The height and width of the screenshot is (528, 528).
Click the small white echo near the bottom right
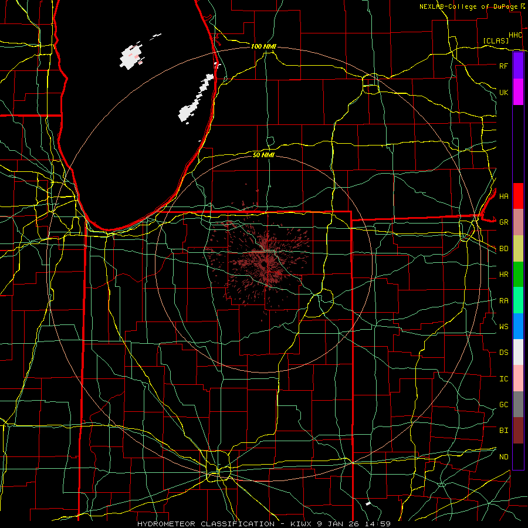point(368,503)
